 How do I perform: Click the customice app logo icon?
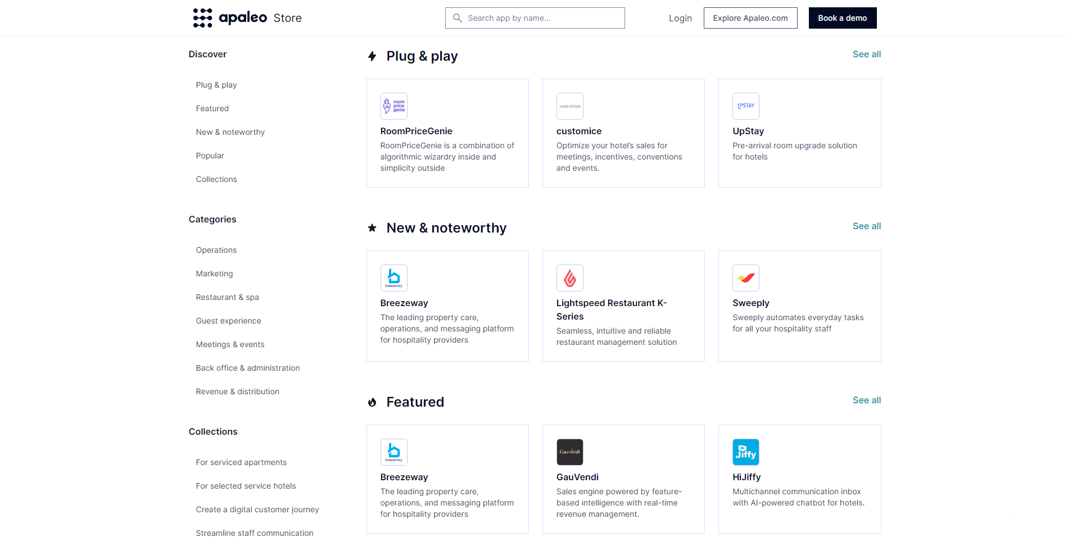coord(569,106)
